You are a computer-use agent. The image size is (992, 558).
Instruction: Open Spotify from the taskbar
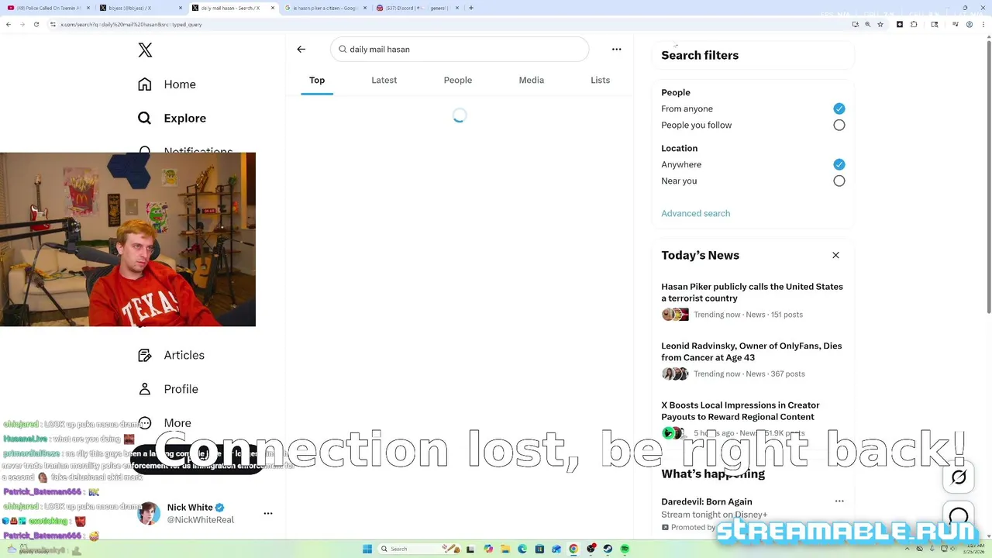pyautogui.click(x=625, y=549)
